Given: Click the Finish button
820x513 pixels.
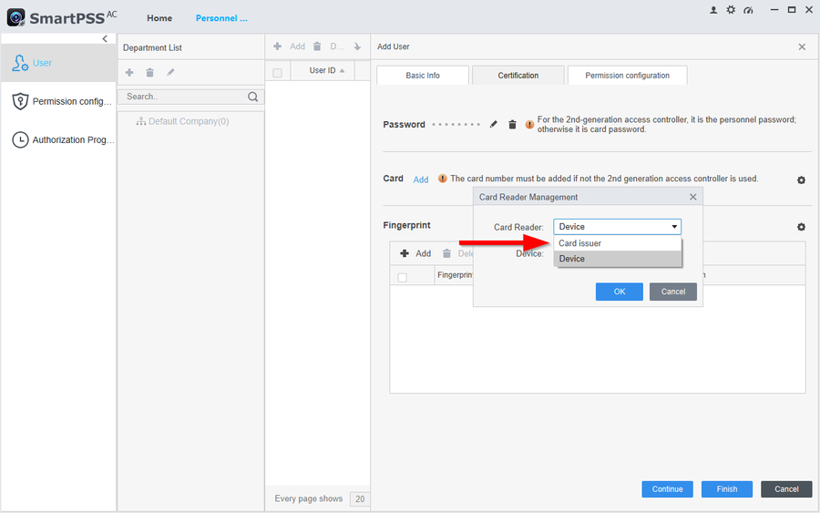Looking at the screenshot, I should point(726,489).
